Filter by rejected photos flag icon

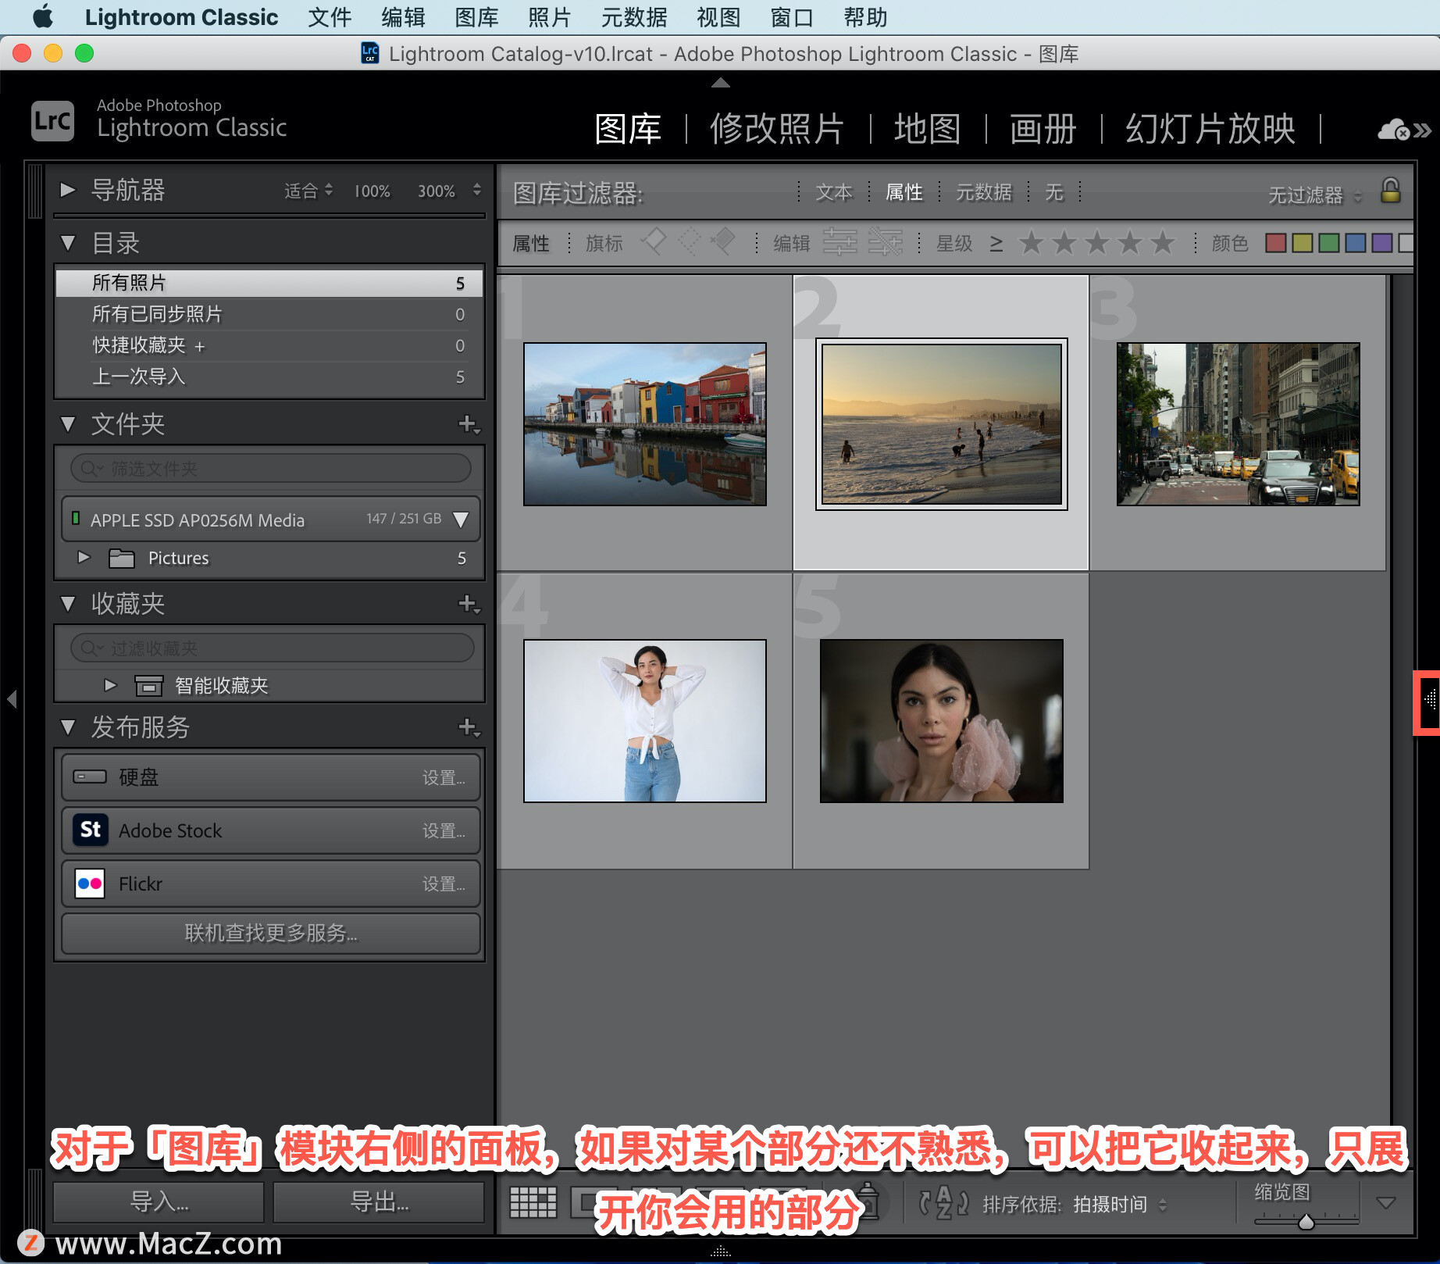[x=723, y=242]
